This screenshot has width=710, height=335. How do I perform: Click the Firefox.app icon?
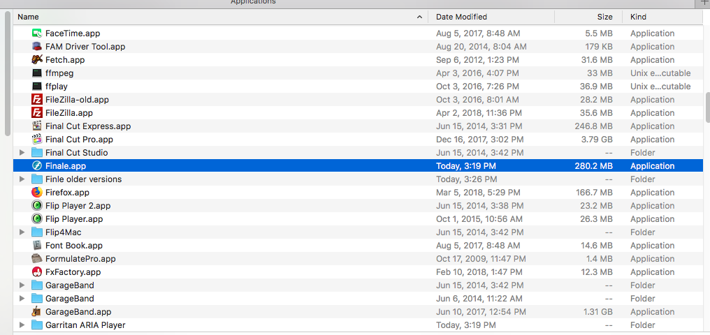37,193
